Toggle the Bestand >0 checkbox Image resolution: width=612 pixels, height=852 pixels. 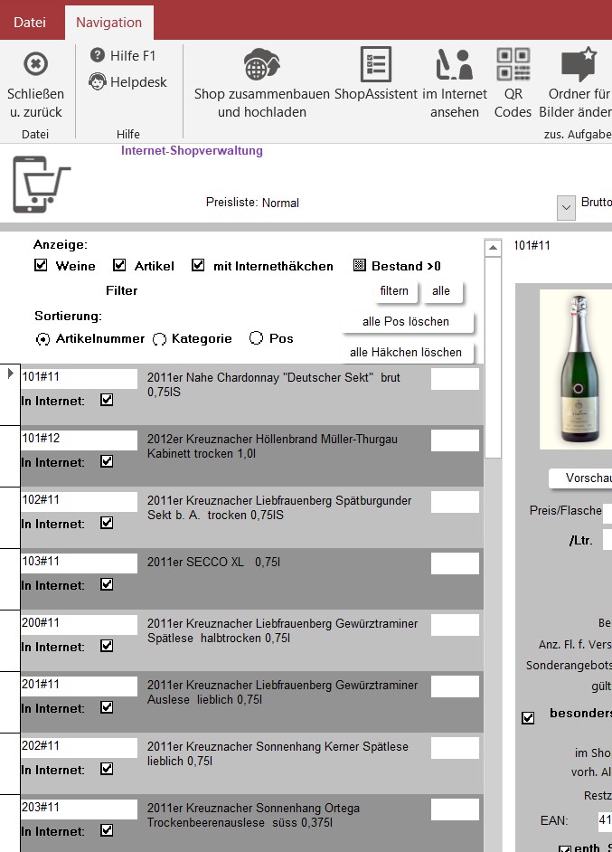tap(359, 266)
